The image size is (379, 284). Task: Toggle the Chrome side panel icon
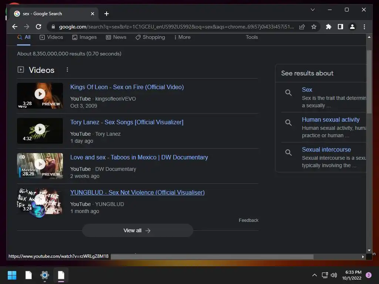(341, 27)
